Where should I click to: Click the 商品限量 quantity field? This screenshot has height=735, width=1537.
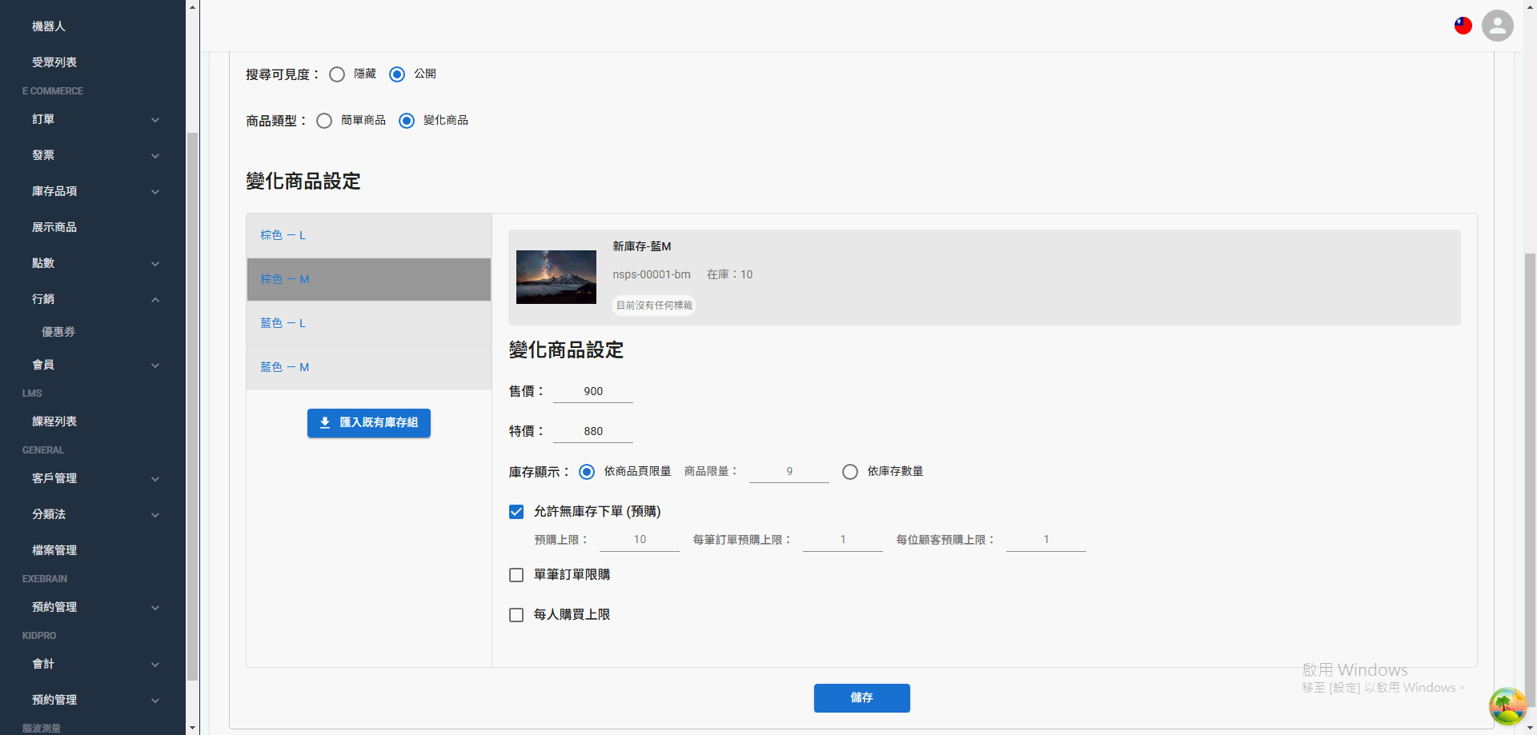[x=789, y=472]
